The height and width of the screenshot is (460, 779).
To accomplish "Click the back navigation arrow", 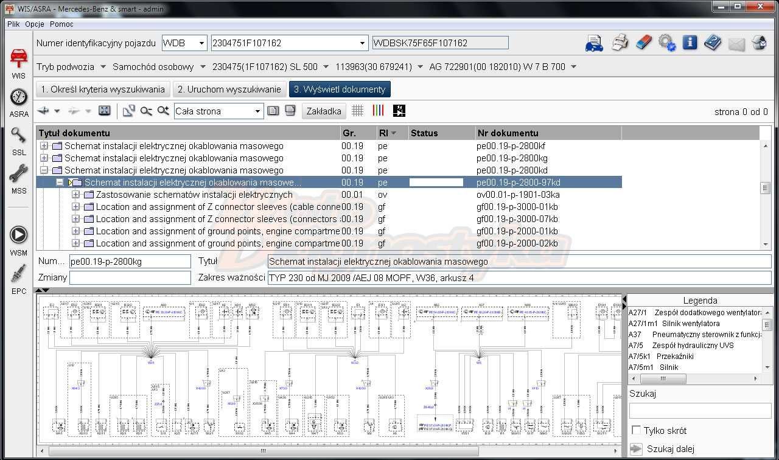I will click(x=43, y=111).
